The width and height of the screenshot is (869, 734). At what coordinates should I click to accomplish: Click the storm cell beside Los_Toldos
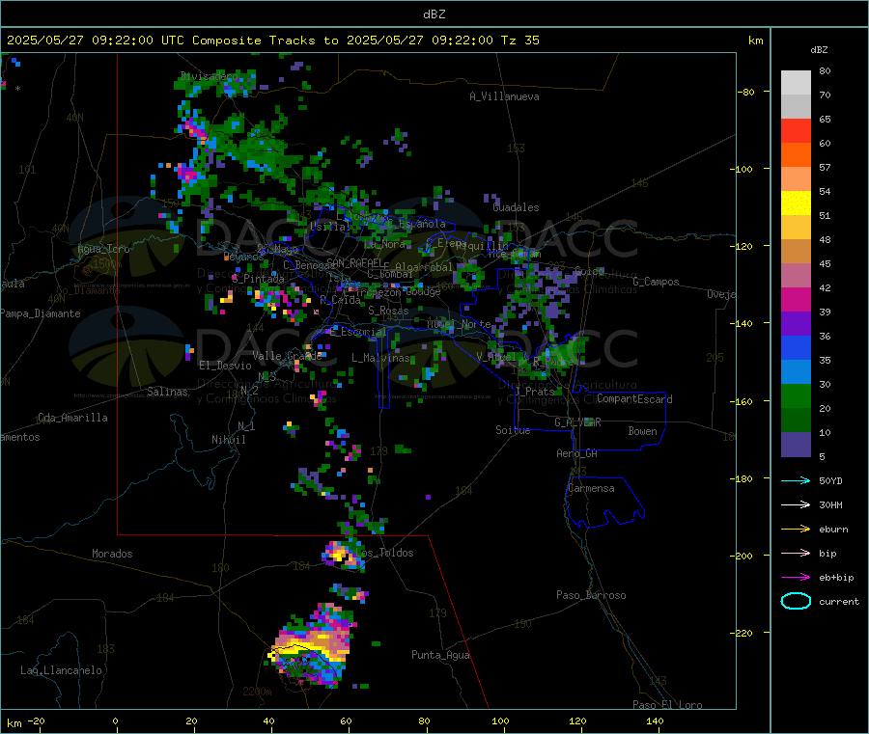pos(342,555)
